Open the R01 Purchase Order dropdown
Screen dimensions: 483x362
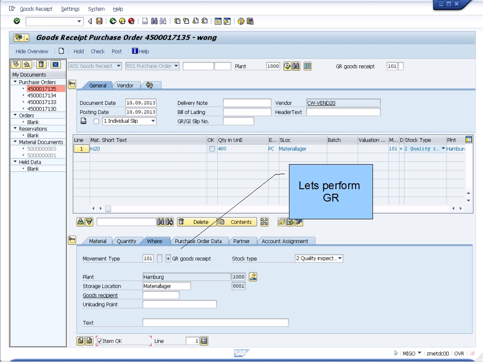point(174,66)
